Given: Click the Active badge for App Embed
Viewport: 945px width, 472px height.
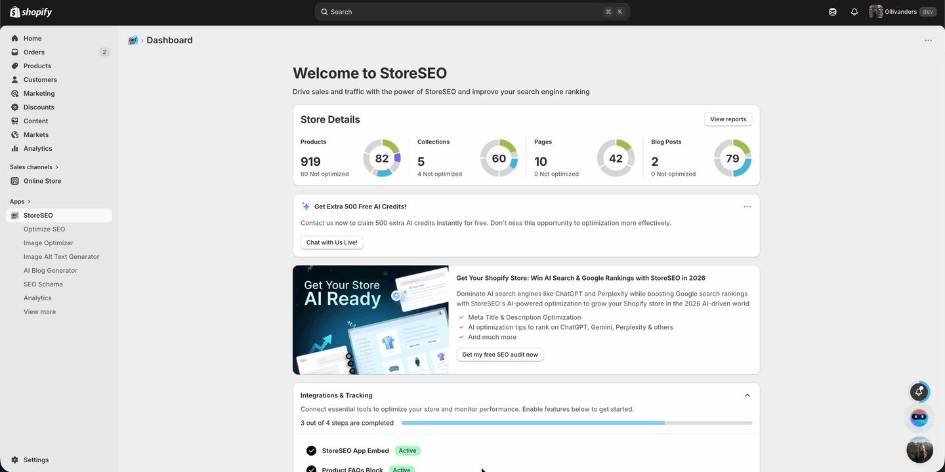Looking at the screenshot, I should tap(408, 450).
